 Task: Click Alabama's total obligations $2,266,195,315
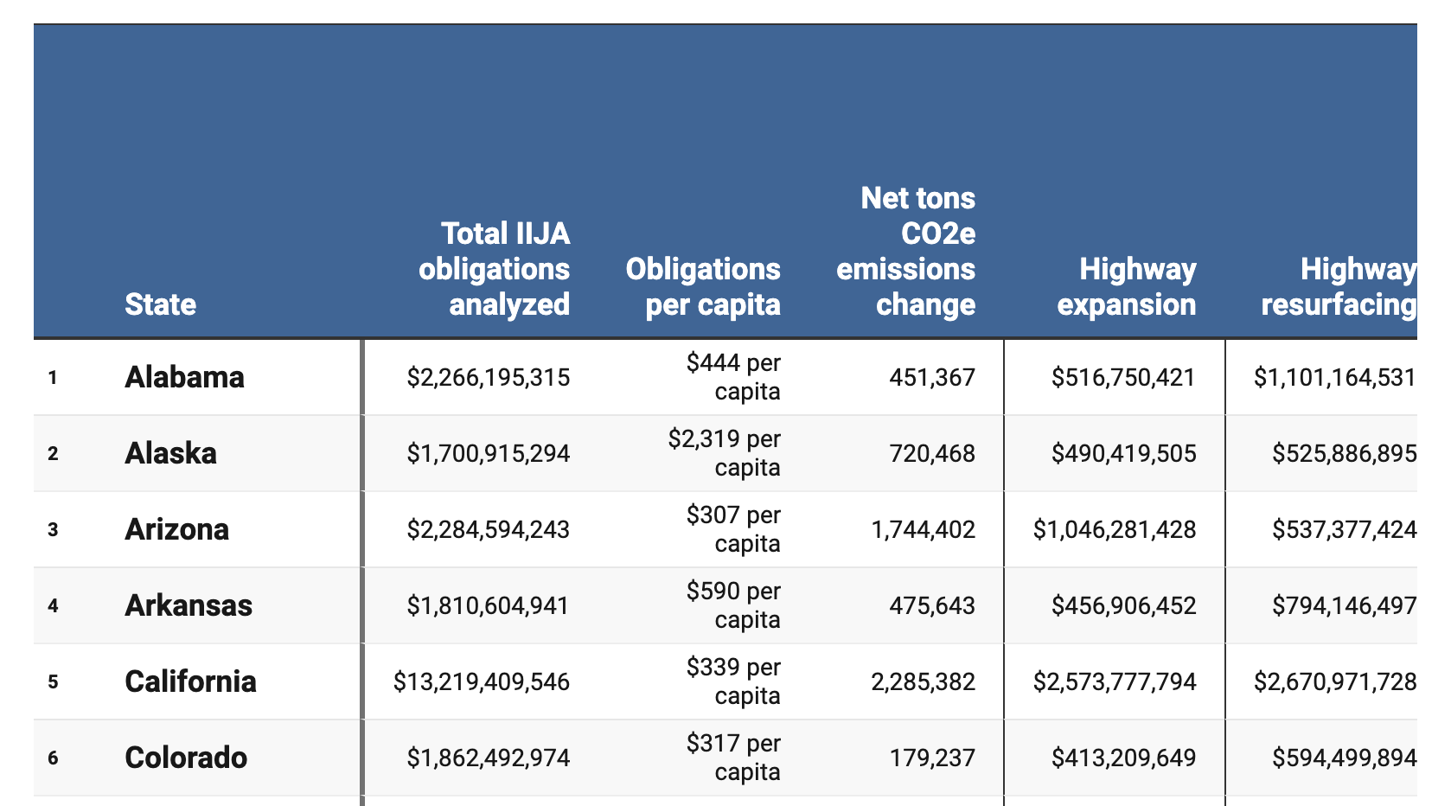pyautogui.click(x=489, y=377)
